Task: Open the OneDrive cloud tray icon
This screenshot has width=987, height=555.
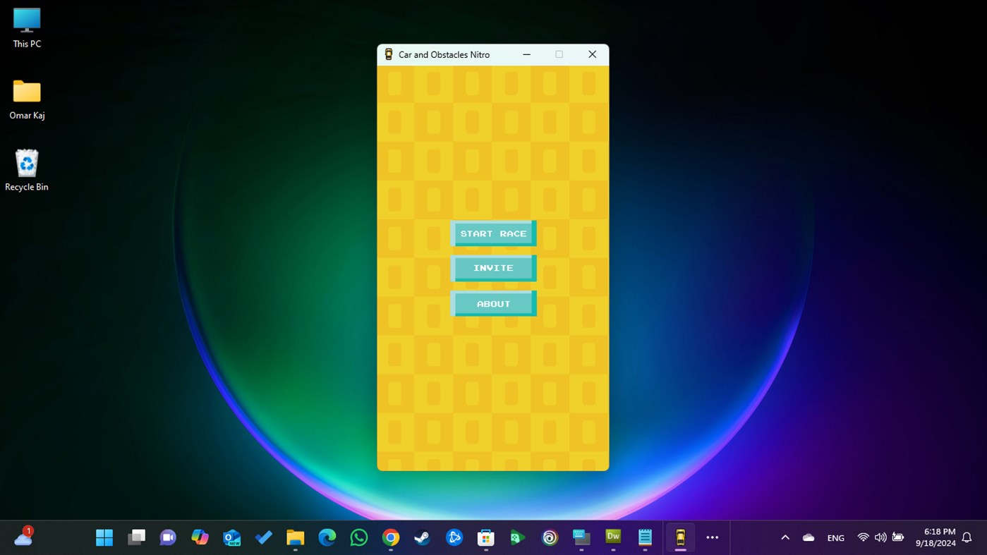Action: (809, 537)
